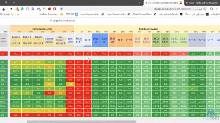Open the Babel 6 + core-js 2 column link
Viewport: 220px width, 123px height.
[x=16, y=40]
